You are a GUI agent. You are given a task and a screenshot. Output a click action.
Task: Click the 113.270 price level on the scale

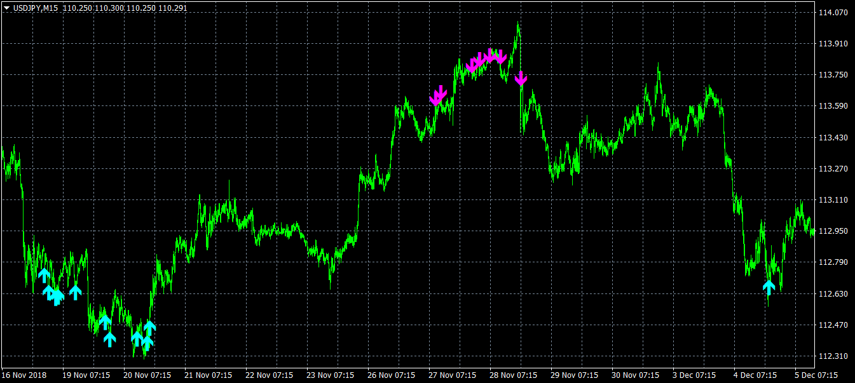tap(833, 169)
